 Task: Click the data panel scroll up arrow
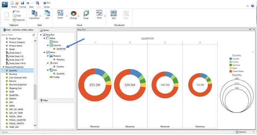(x=35, y=41)
